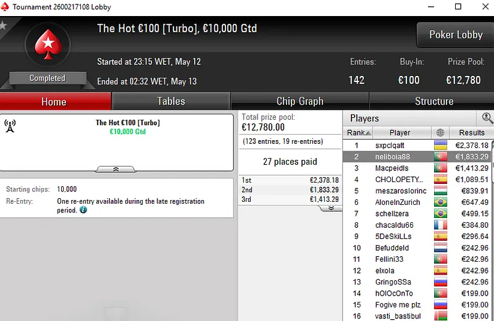Click the PokerStars spade logo
The image size is (494, 321).
[47, 46]
